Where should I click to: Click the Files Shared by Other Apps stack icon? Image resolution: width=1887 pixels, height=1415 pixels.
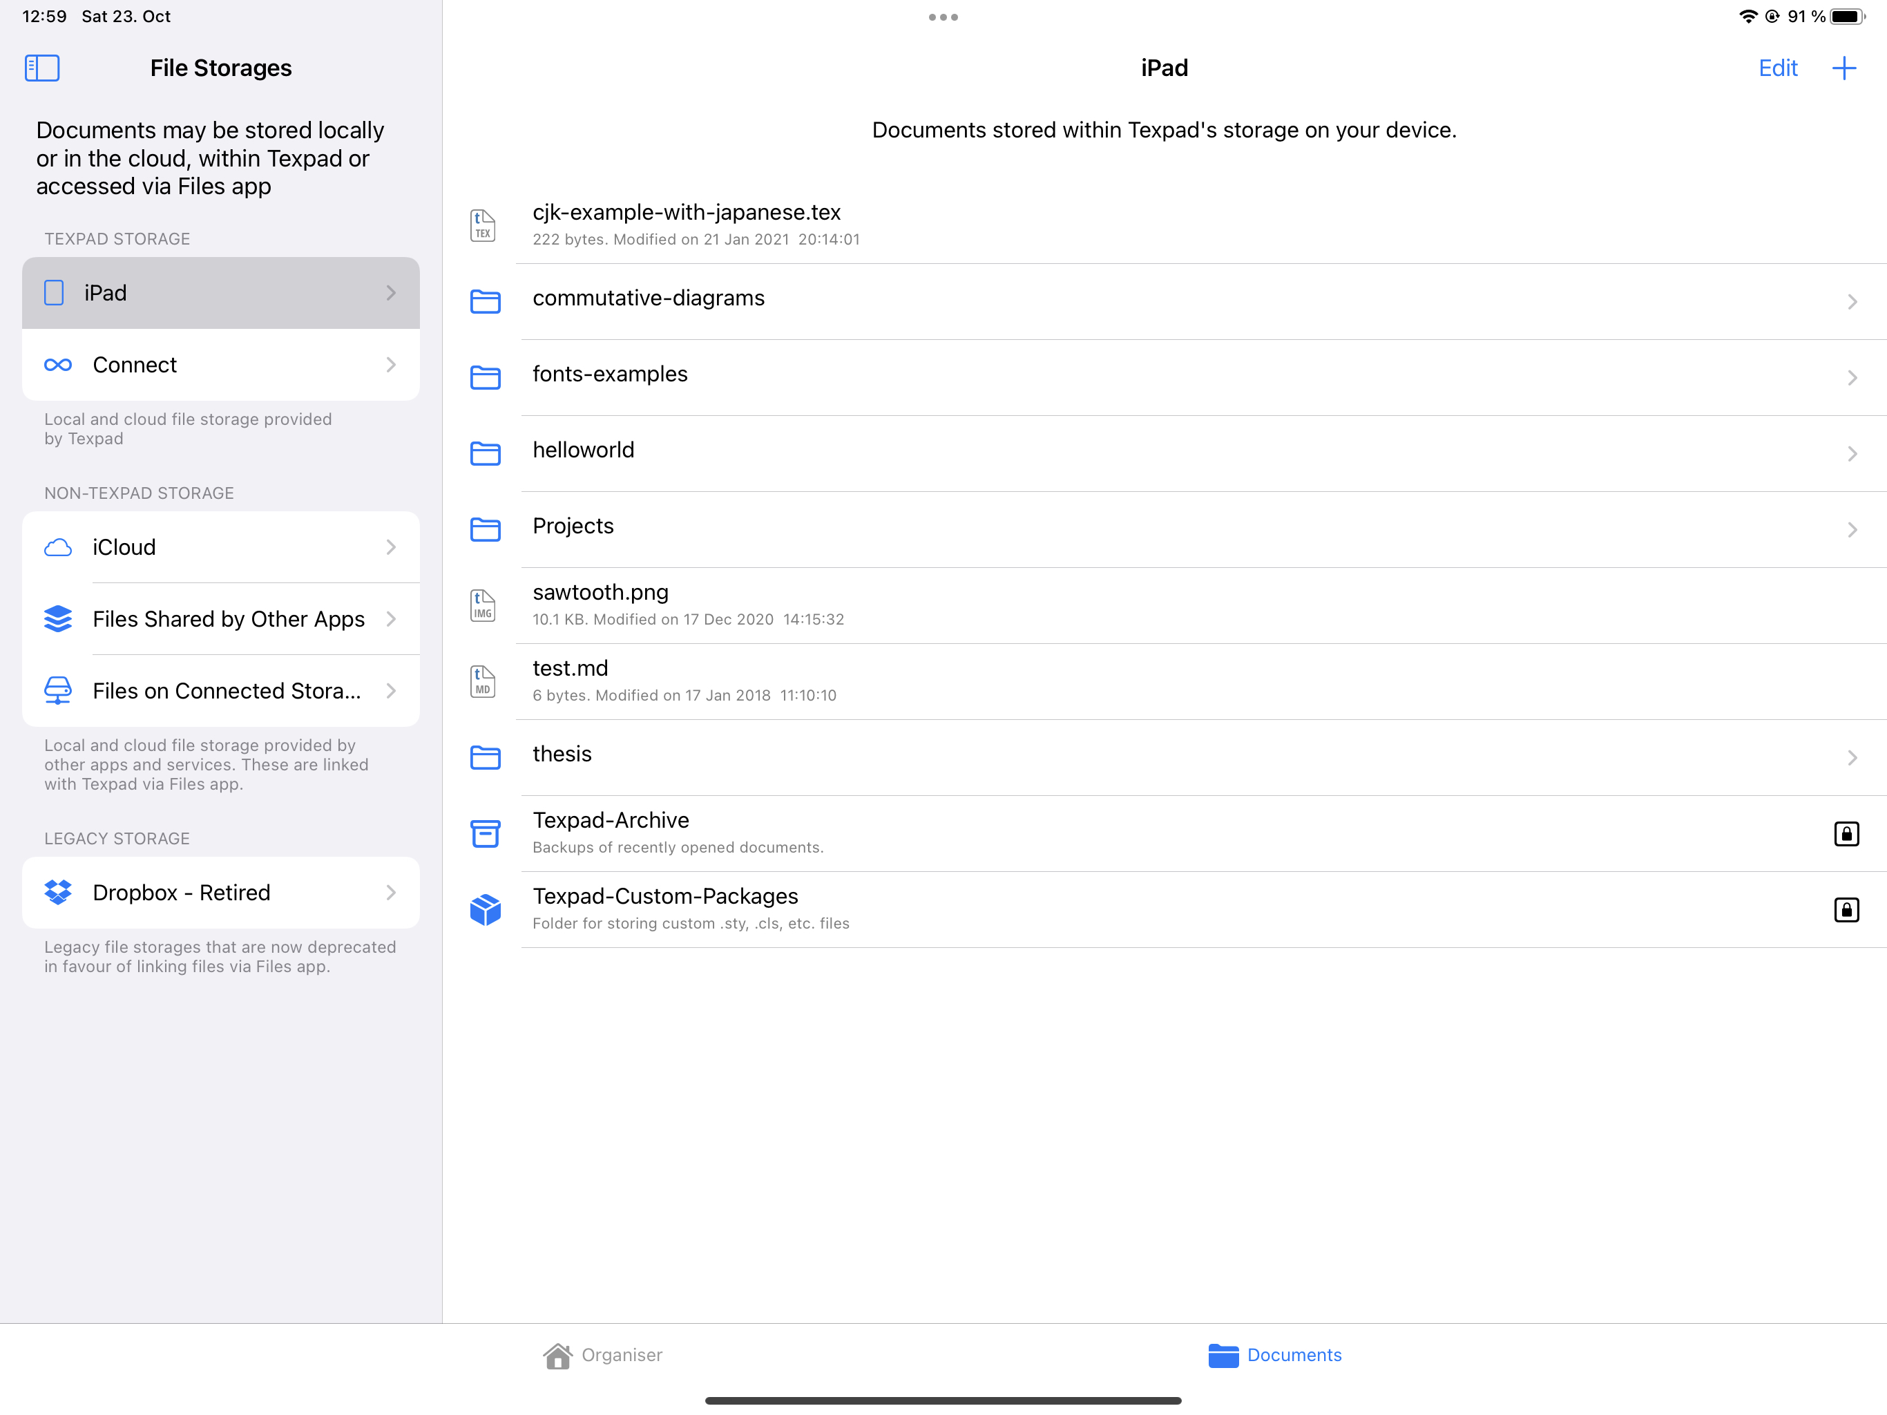[58, 619]
